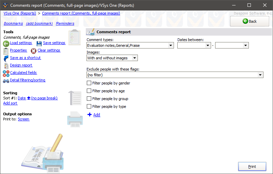Enable Filter people by age checkbox

pos(89,91)
